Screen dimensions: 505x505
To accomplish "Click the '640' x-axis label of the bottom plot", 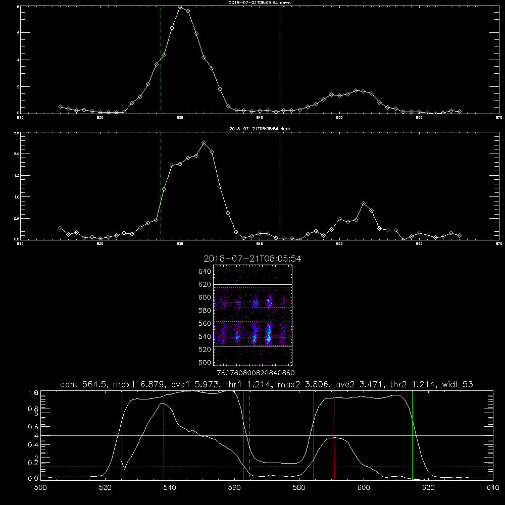I will coord(493,488).
